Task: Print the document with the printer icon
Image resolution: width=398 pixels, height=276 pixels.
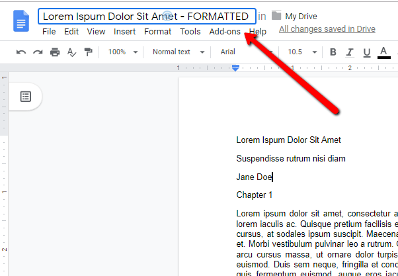Action: pyautogui.click(x=55, y=52)
